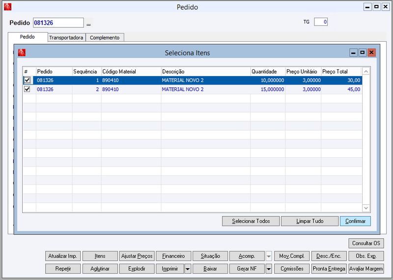Expand the Acomp. dropdown arrow
Image resolution: width=393 pixels, height=280 pixels.
tap(269, 256)
